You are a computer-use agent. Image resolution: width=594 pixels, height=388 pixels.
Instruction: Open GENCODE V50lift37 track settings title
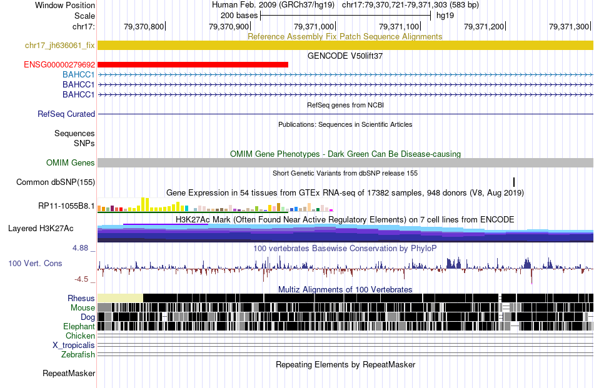point(345,56)
